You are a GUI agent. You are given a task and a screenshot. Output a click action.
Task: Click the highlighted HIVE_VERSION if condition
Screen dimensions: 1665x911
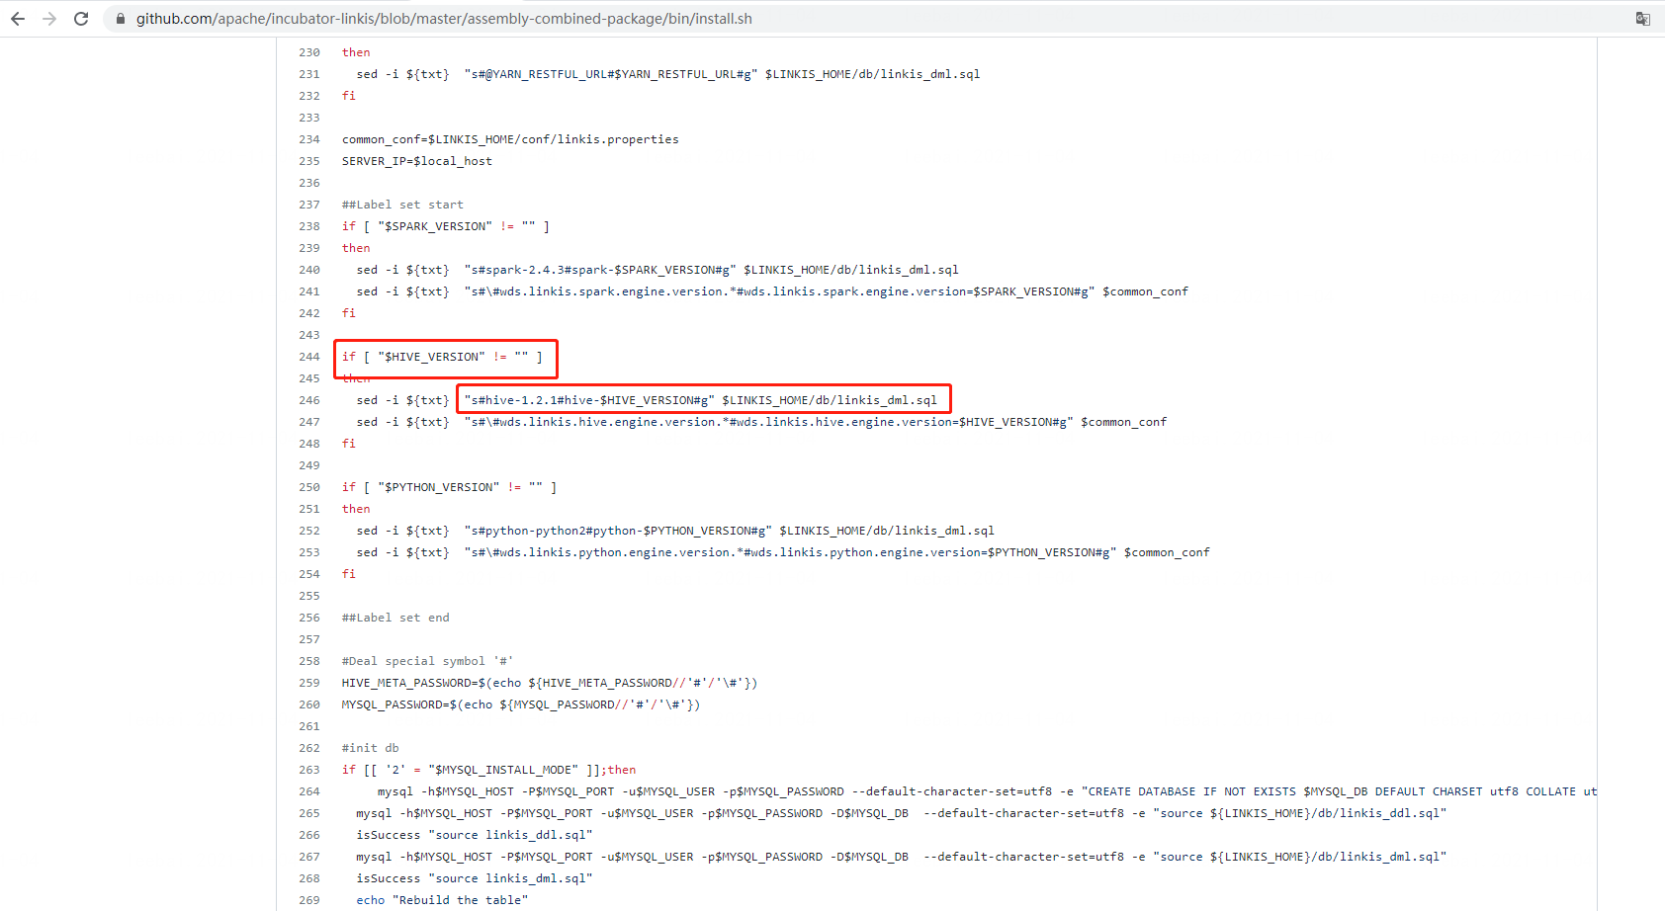pos(442,357)
